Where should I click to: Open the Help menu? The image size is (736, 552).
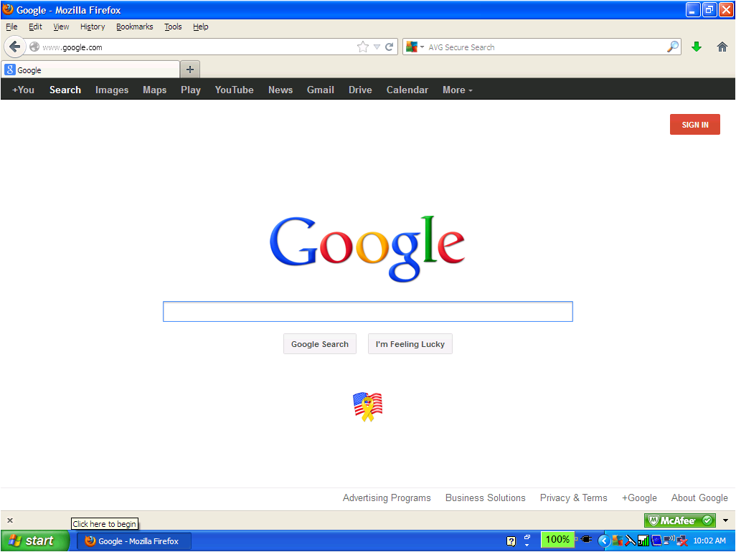[200, 27]
